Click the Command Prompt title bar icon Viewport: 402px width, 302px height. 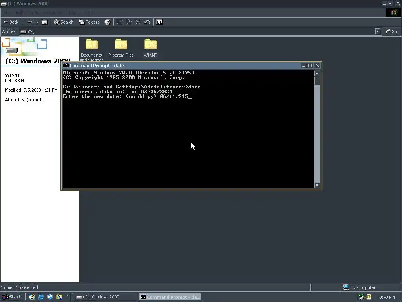66,66
